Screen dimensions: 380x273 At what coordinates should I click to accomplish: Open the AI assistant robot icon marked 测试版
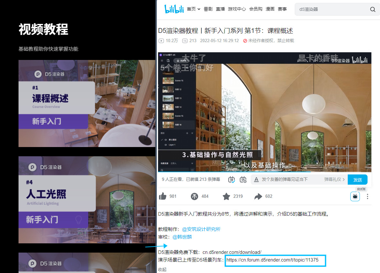pos(355,196)
